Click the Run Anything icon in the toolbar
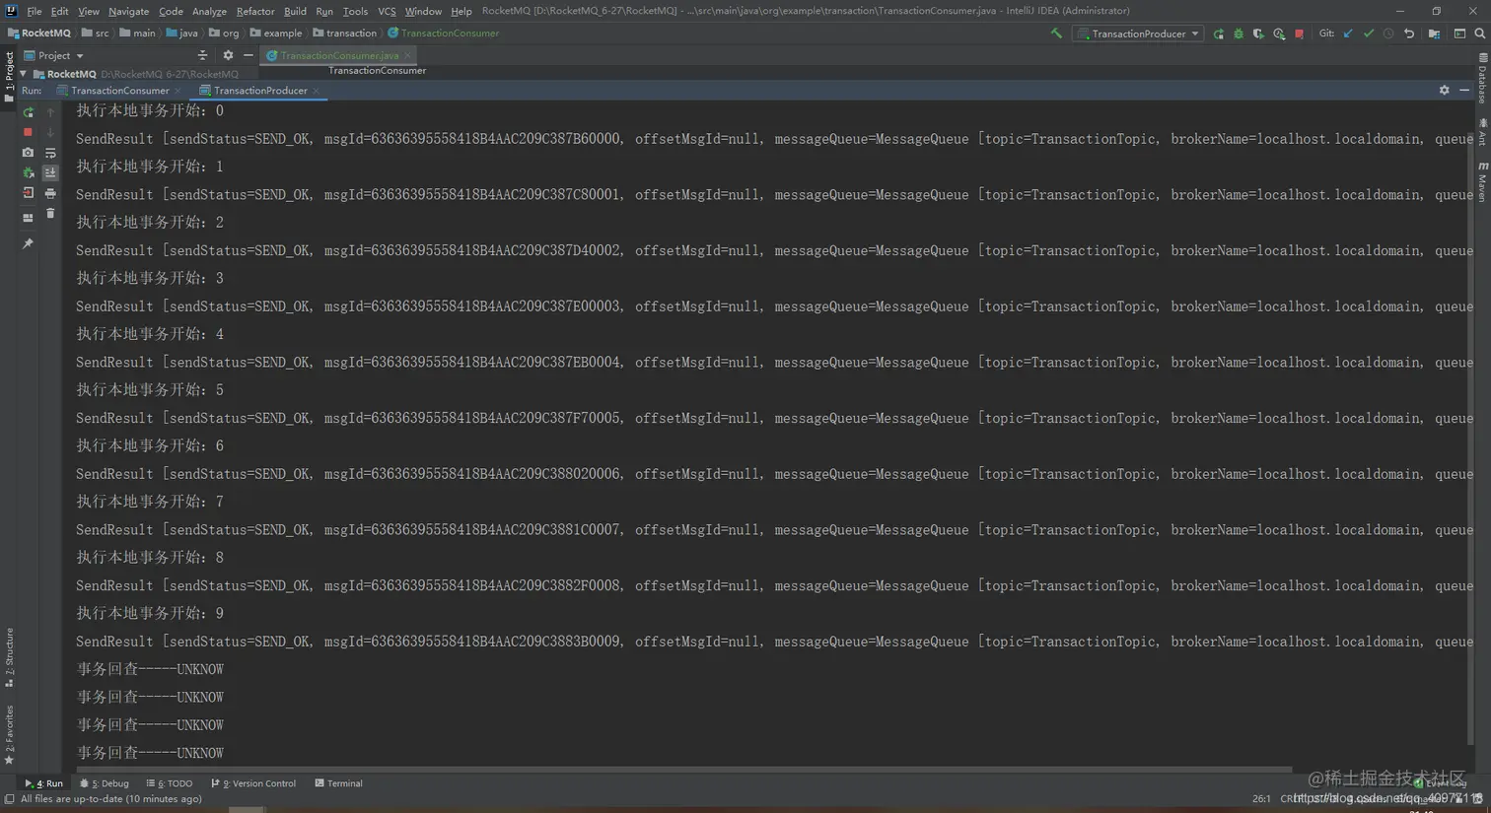Viewport: 1491px width, 813px height. (x=1459, y=34)
